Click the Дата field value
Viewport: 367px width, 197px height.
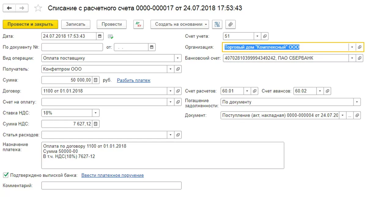(69, 36)
